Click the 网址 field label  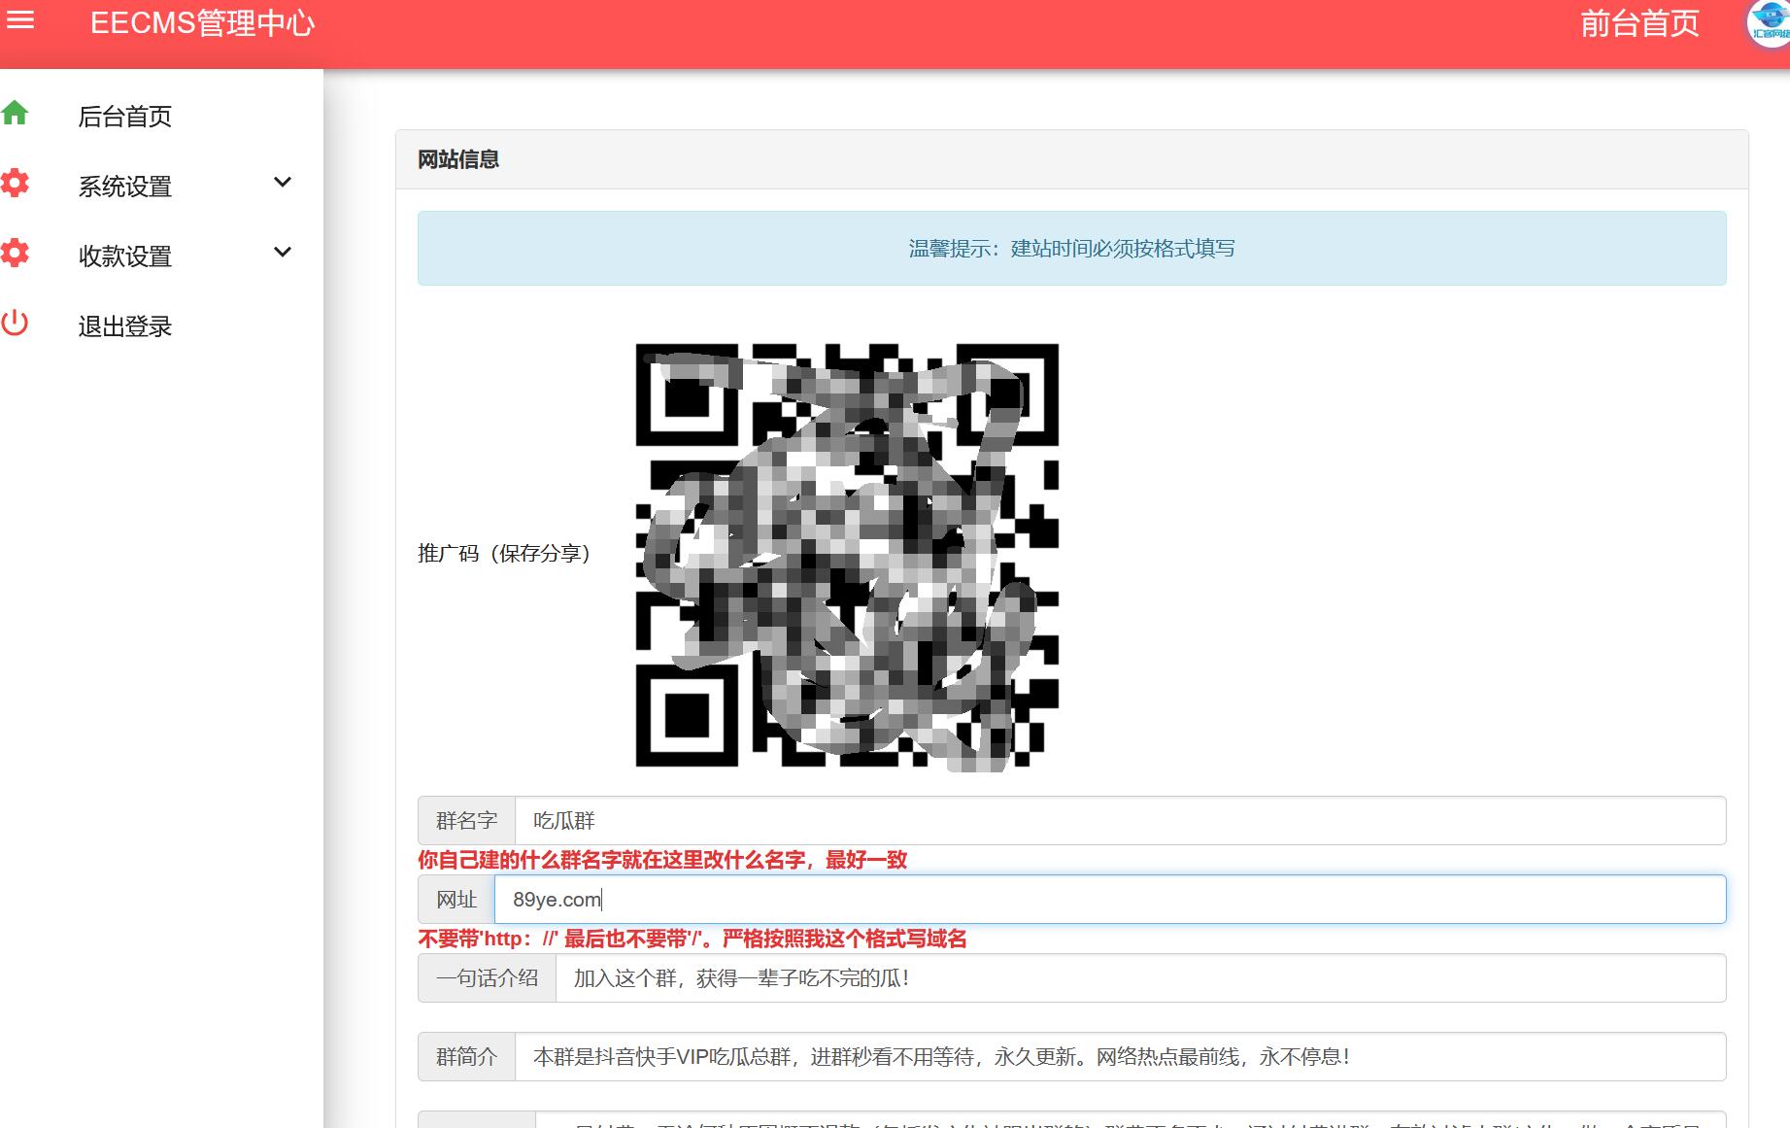[456, 900]
